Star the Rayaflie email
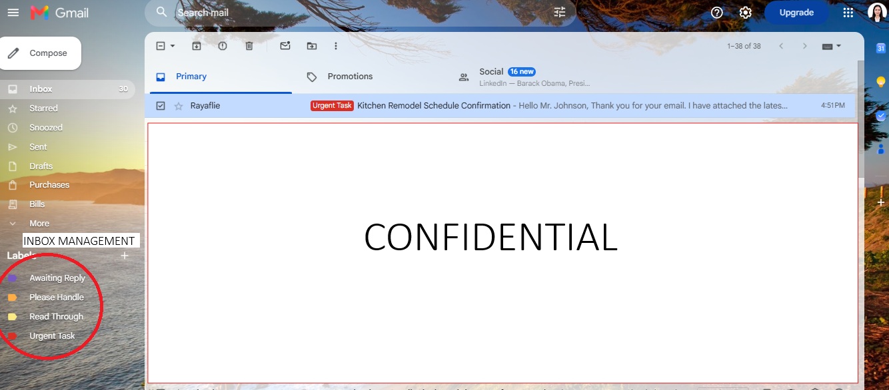 tap(179, 106)
